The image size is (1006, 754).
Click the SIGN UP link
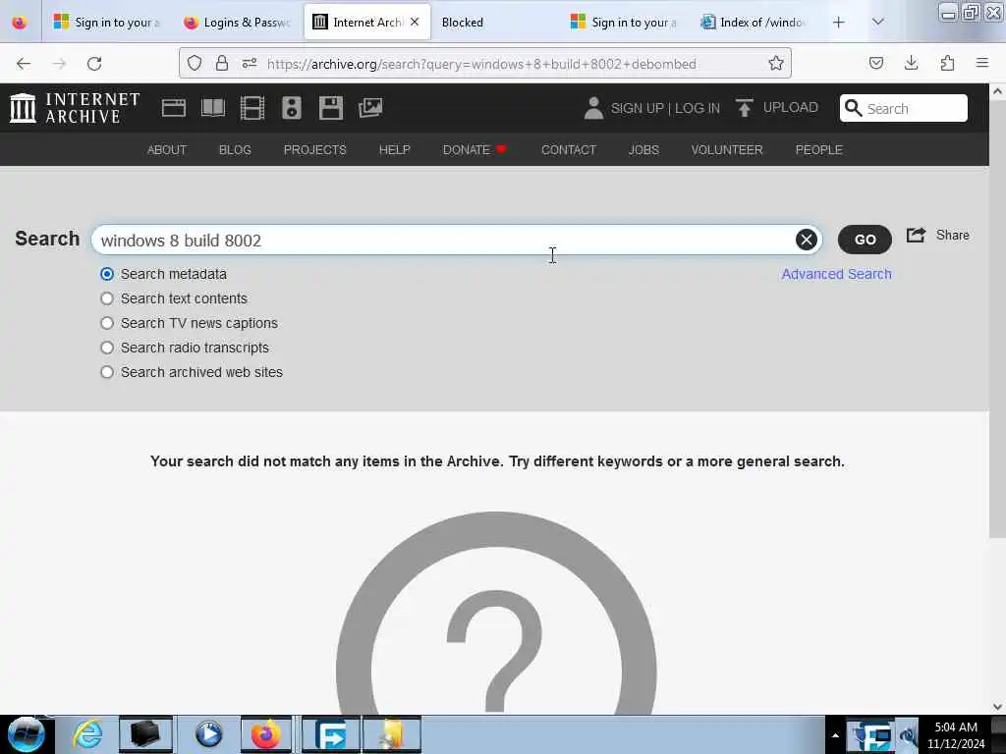pyautogui.click(x=637, y=108)
